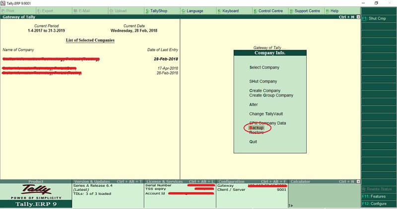The width and height of the screenshot is (397, 209).
Task: Click the Client / Server 9001 value
Action: point(281,190)
